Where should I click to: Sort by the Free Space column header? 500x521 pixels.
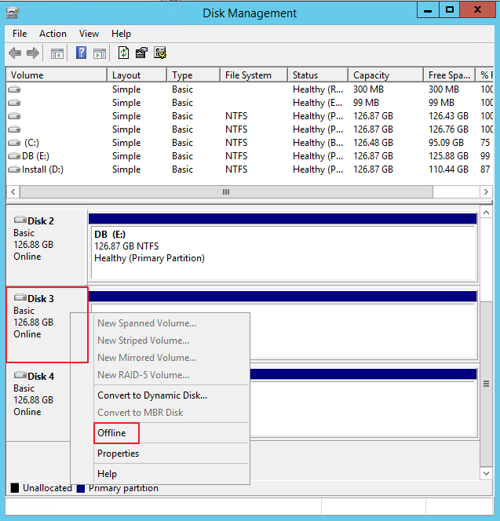click(x=450, y=75)
